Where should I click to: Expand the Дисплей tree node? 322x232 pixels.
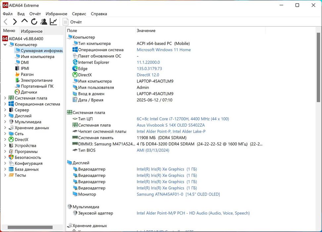click(x=5, y=116)
